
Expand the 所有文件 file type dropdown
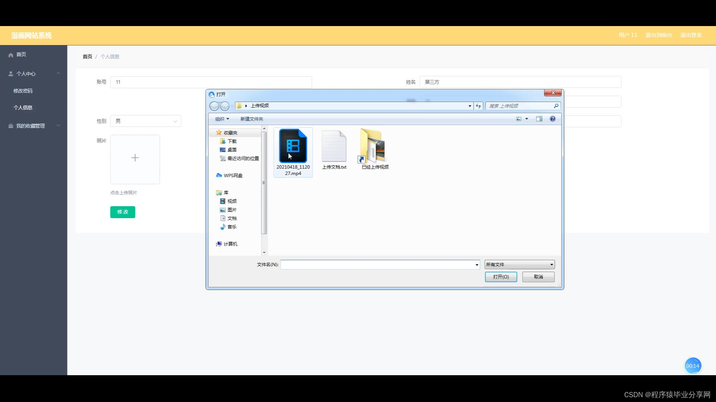coord(519,264)
